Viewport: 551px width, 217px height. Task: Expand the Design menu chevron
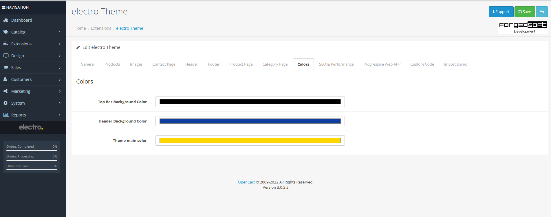click(x=60, y=56)
